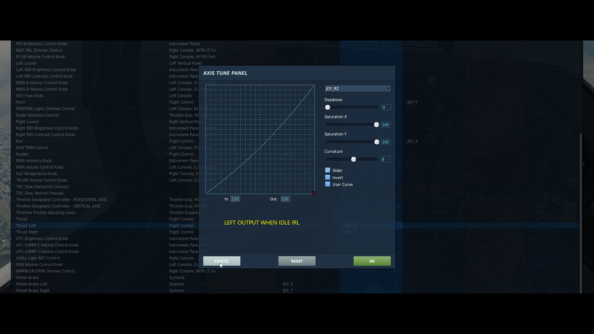The image size is (594, 334).
Task: Select the Thrust row
Action: 295,219
